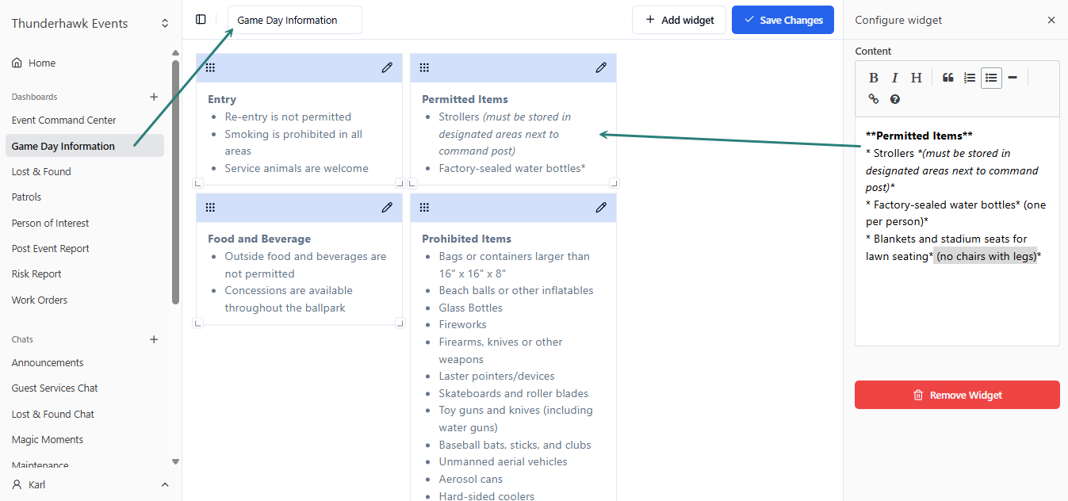This screenshot has height=501, width=1068.
Task: Toggle the sidebar panel icon
Action: coord(201,20)
